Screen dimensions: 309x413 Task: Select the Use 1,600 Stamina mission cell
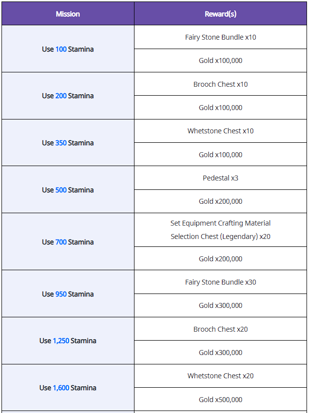tap(68, 387)
